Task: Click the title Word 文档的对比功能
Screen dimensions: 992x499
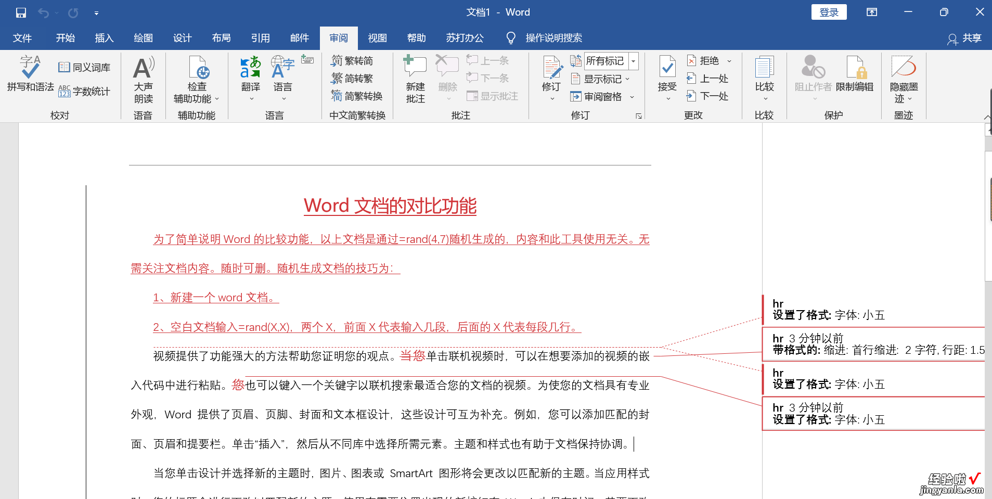Action: click(x=390, y=206)
